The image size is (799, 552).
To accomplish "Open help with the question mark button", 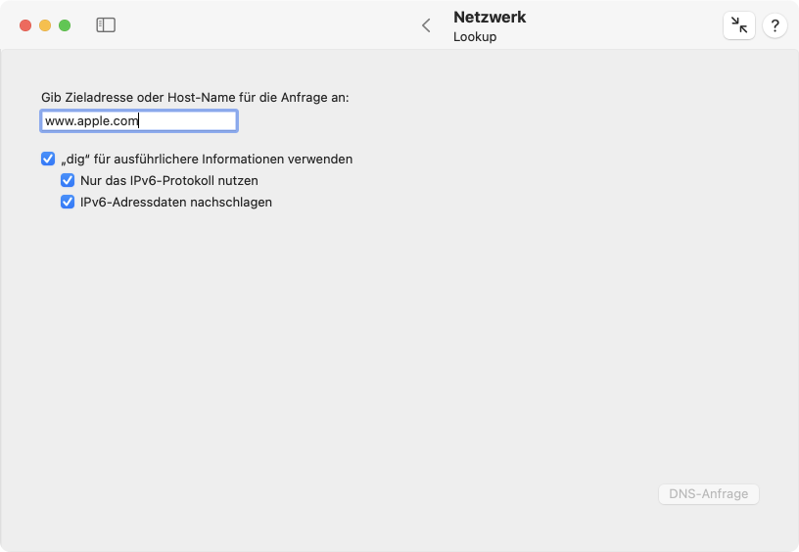I will pyautogui.click(x=775, y=24).
